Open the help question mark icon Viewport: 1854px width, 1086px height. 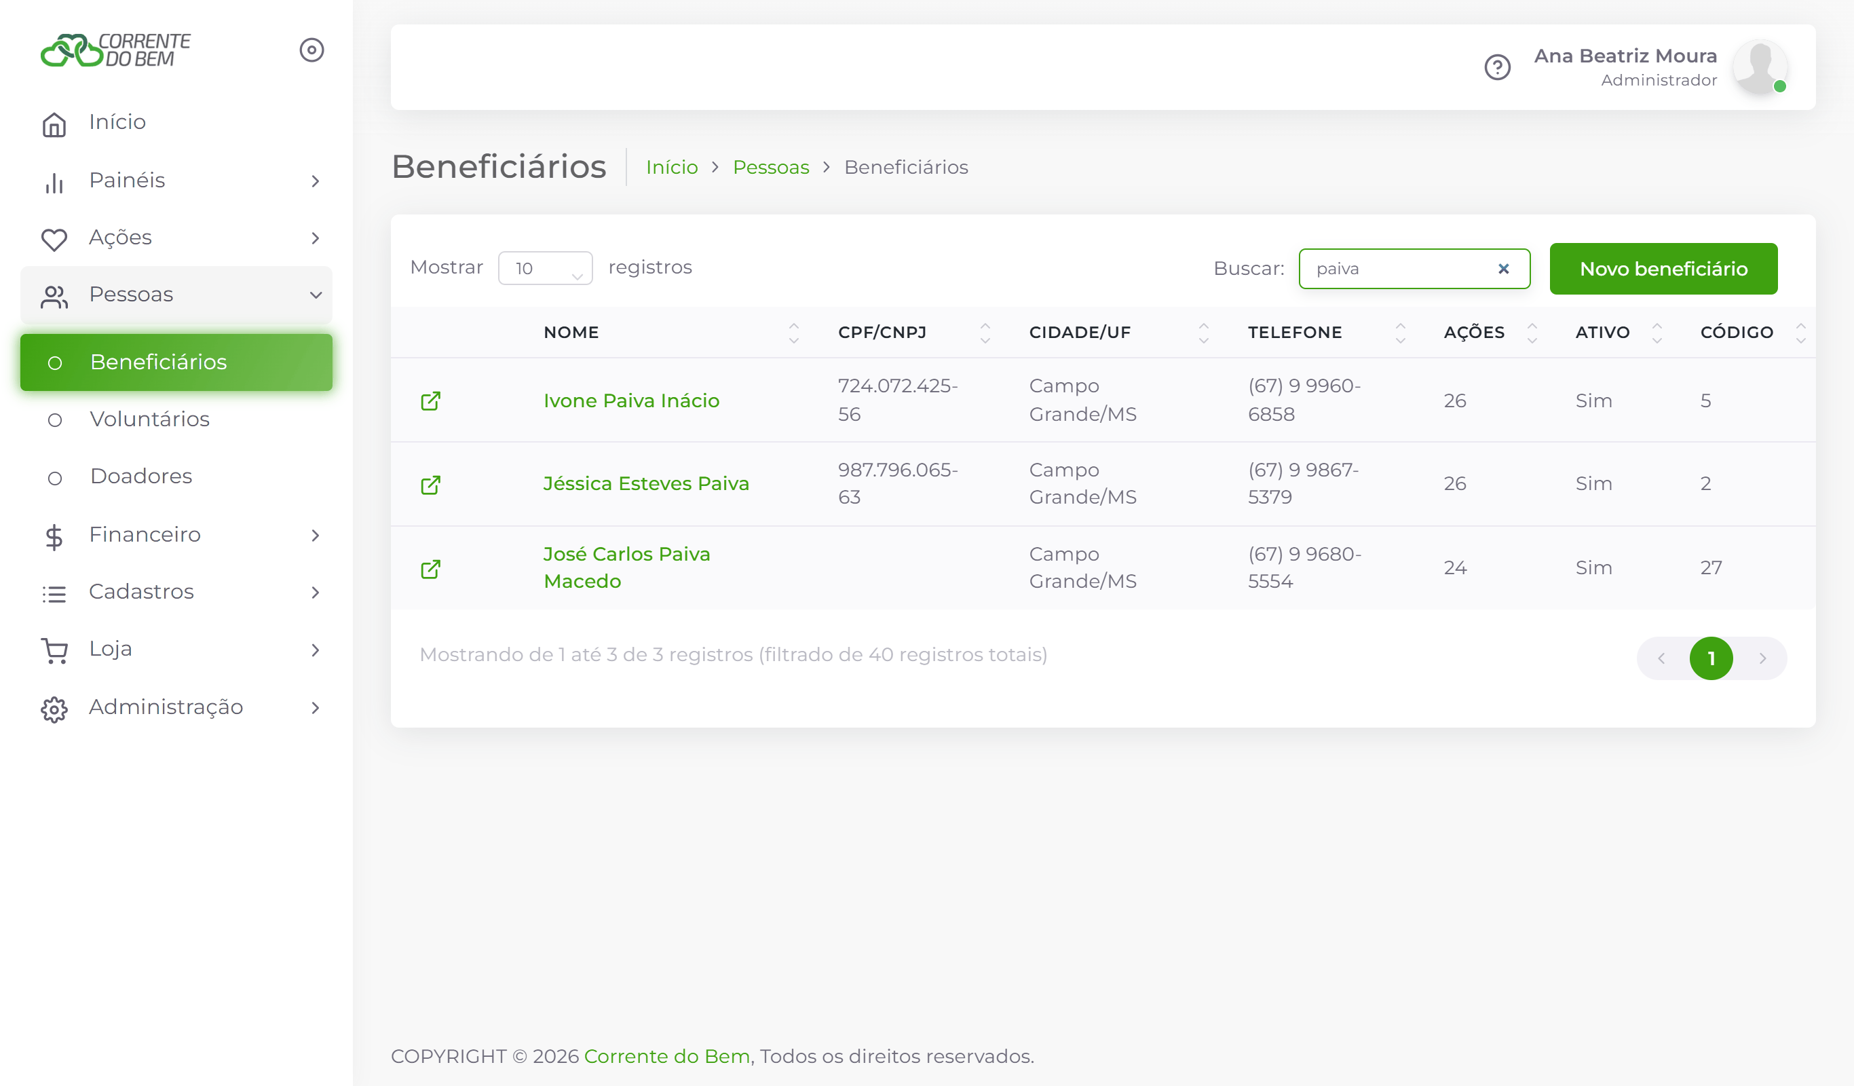(1496, 68)
